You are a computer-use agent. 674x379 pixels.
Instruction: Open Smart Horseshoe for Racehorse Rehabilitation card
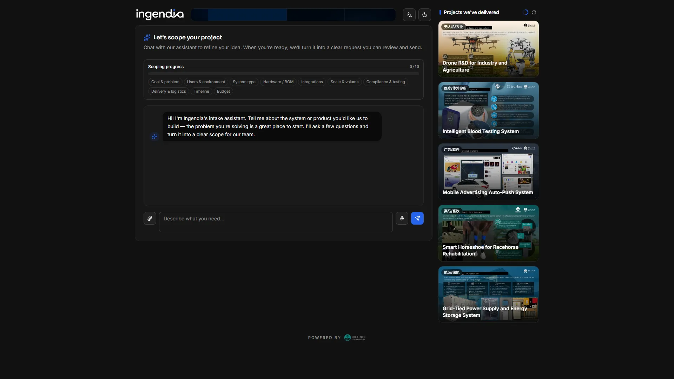coord(489,233)
